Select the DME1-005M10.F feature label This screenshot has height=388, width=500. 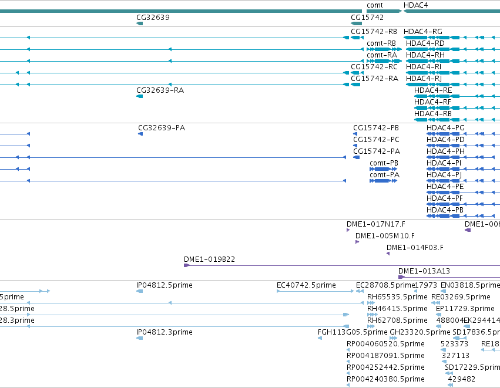(x=385, y=236)
